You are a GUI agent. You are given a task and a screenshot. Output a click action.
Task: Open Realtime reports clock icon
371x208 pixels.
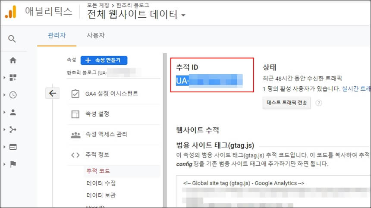(13, 95)
